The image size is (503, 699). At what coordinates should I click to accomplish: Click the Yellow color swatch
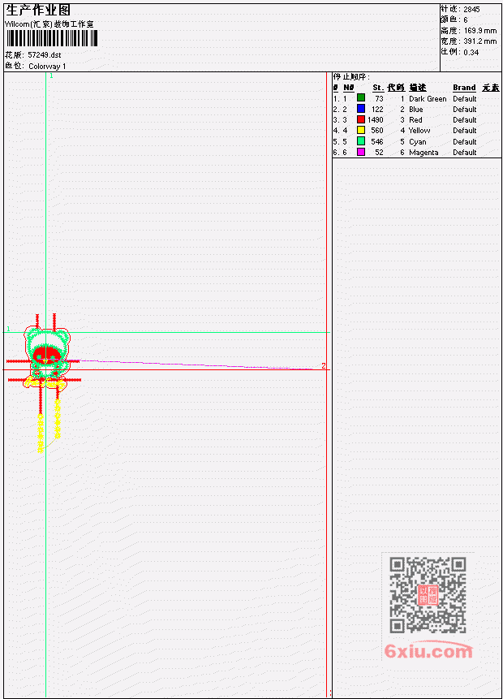361,130
